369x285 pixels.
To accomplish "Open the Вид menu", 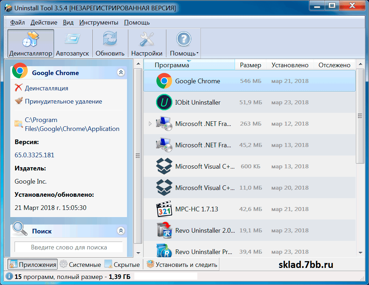I will pos(68,23).
